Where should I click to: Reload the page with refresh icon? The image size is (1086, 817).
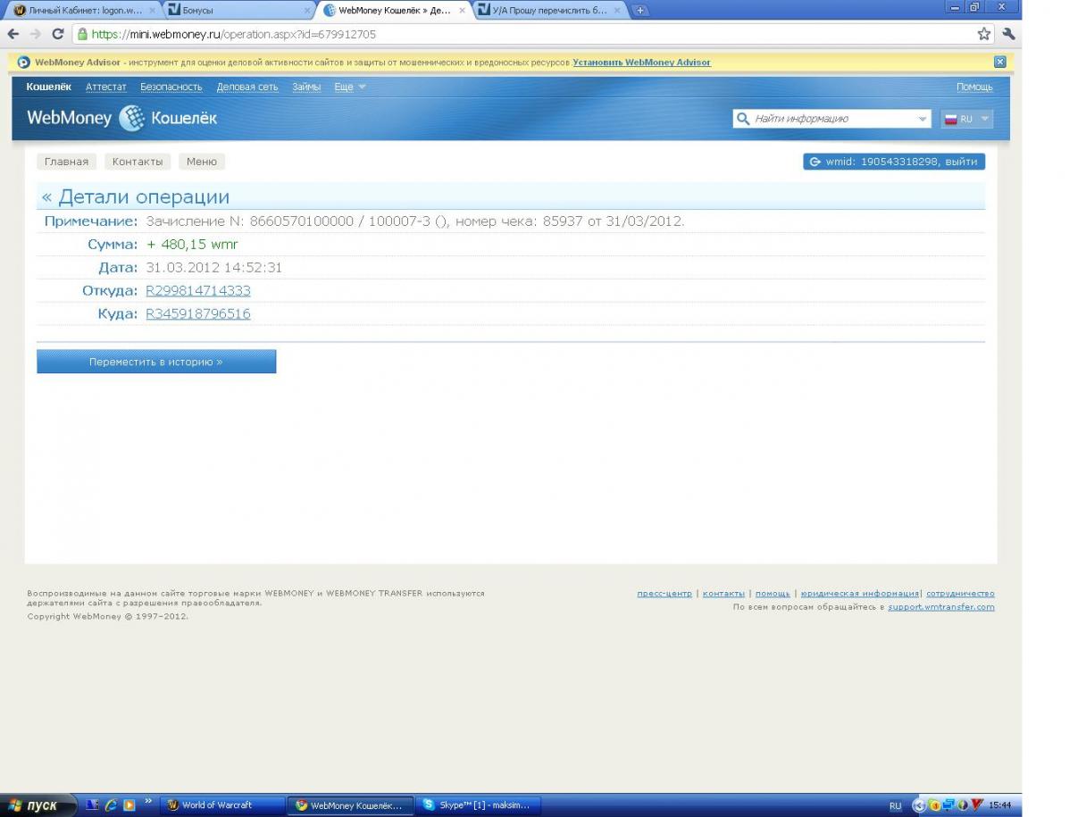pyautogui.click(x=58, y=34)
